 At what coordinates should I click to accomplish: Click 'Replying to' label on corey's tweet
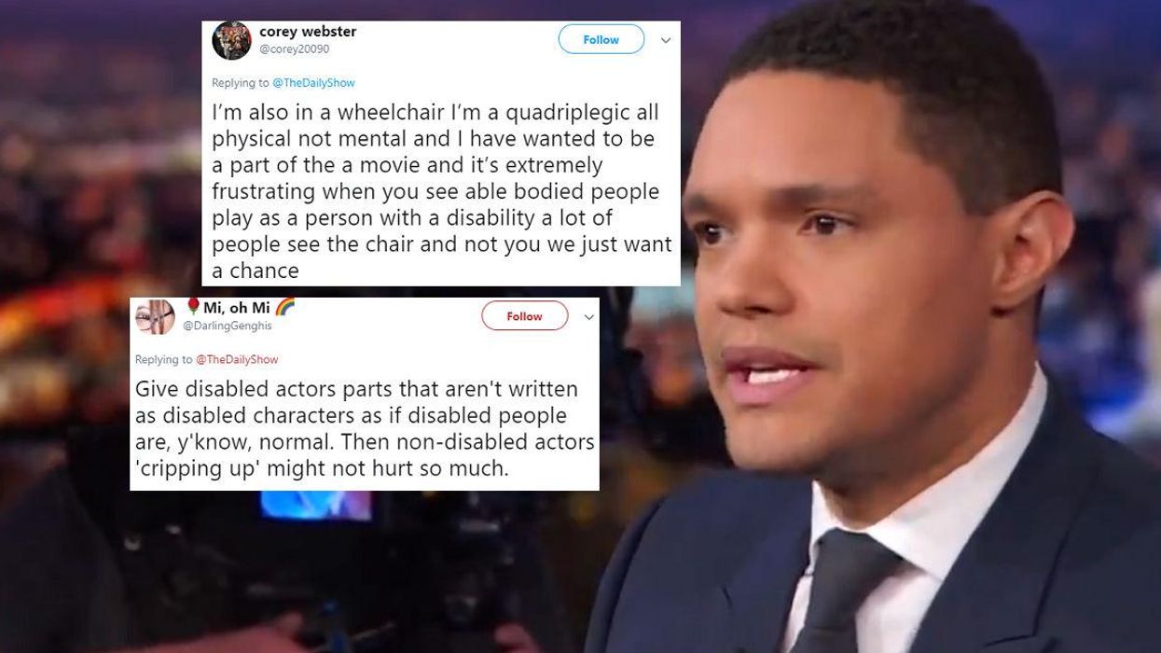241,83
